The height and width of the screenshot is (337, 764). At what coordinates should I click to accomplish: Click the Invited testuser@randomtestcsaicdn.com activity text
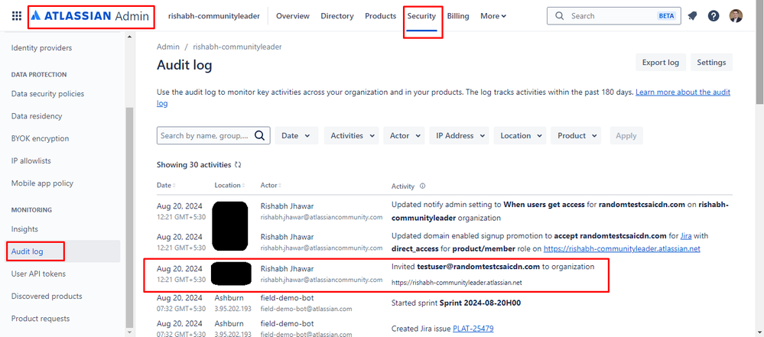[x=493, y=267]
